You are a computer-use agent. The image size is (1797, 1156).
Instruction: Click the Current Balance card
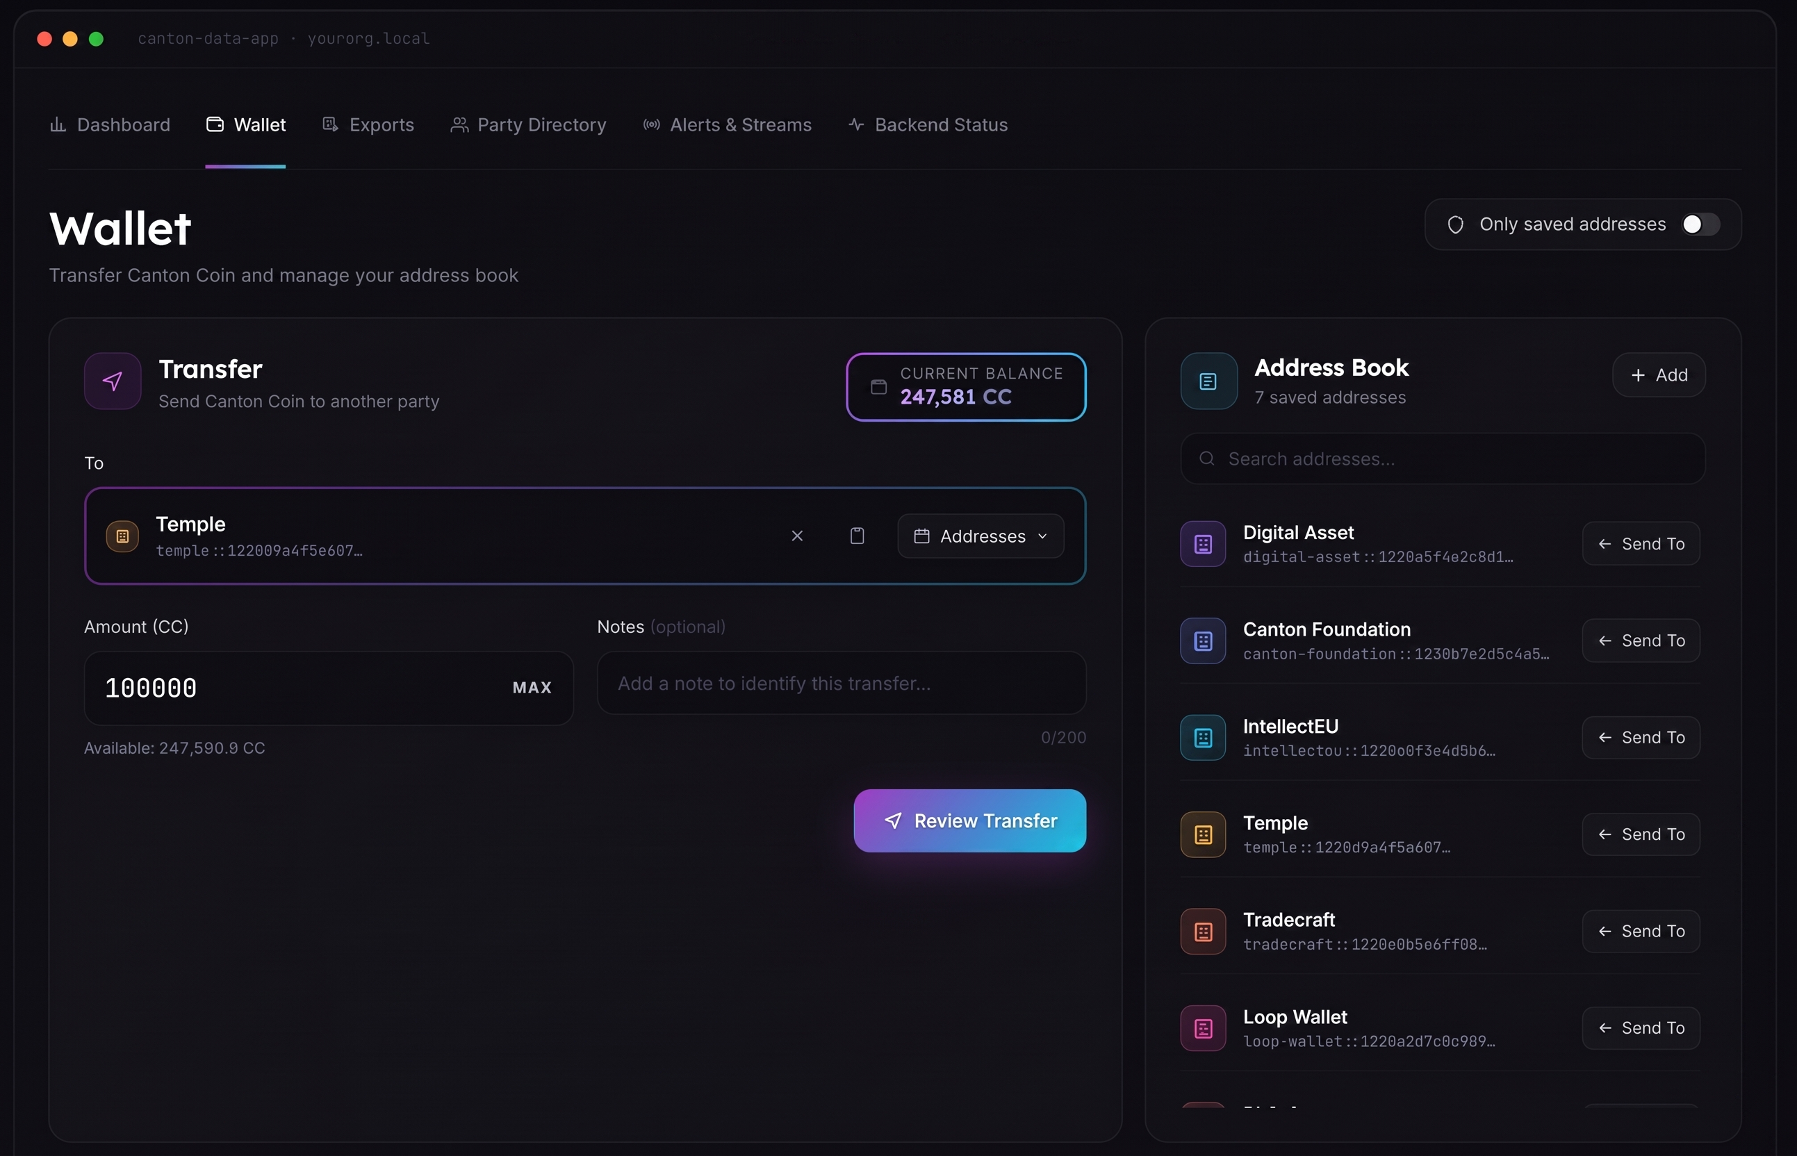click(x=966, y=388)
